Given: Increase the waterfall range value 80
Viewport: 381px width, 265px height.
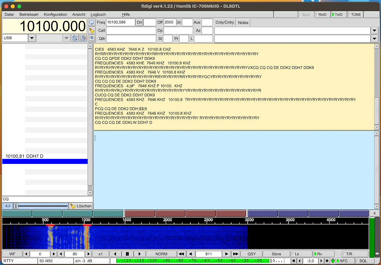Looking at the screenshot, I should click(88, 254).
